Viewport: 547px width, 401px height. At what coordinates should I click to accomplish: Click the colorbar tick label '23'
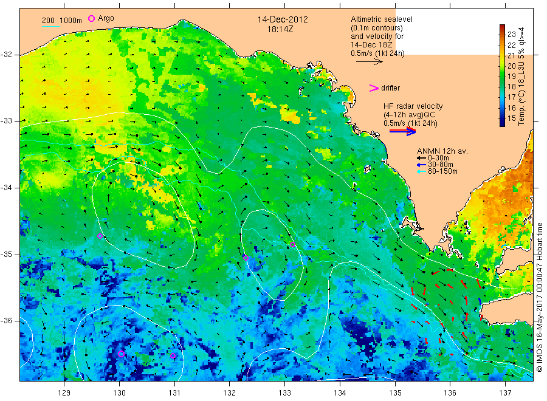click(x=511, y=34)
